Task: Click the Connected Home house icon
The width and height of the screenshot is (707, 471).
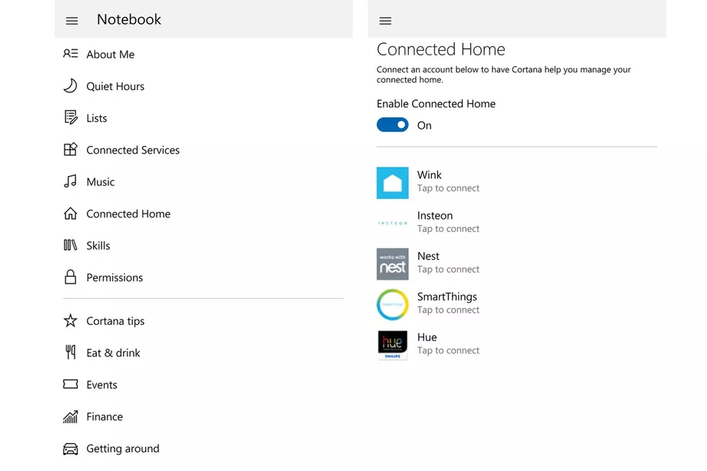Action: 71,214
